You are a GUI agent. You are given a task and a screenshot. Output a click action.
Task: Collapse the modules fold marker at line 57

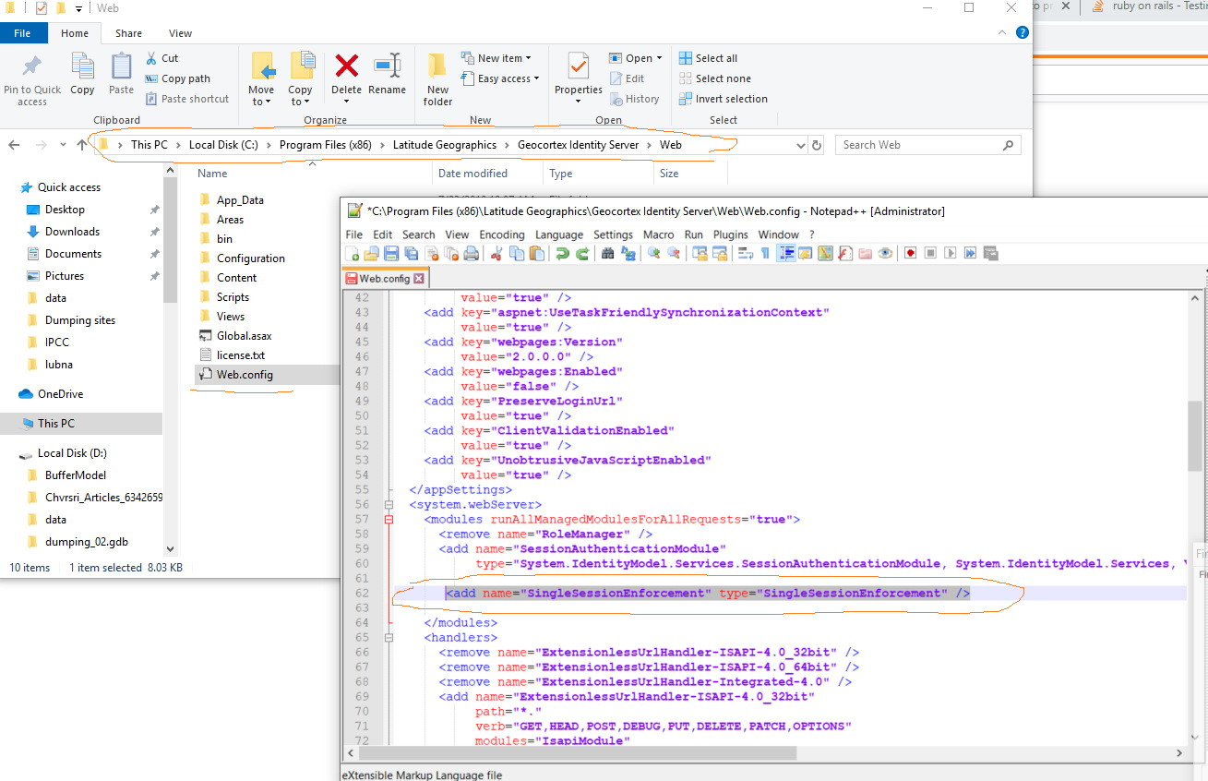tap(389, 520)
